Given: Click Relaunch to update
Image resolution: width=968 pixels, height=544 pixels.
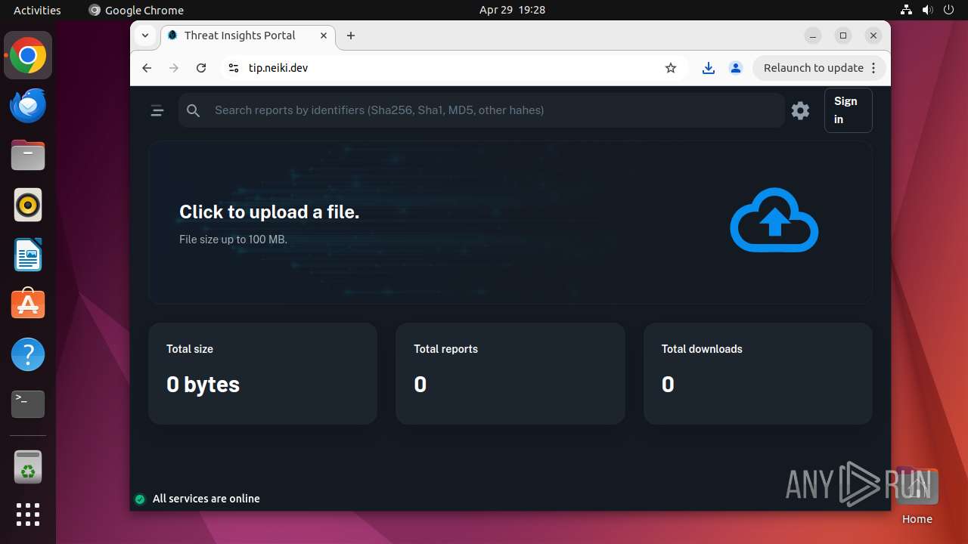Looking at the screenshot, I should pyautogui.click(x=813, y=68).
